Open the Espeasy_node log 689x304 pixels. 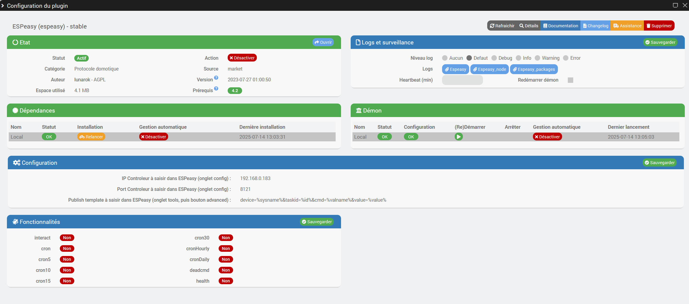490,69
